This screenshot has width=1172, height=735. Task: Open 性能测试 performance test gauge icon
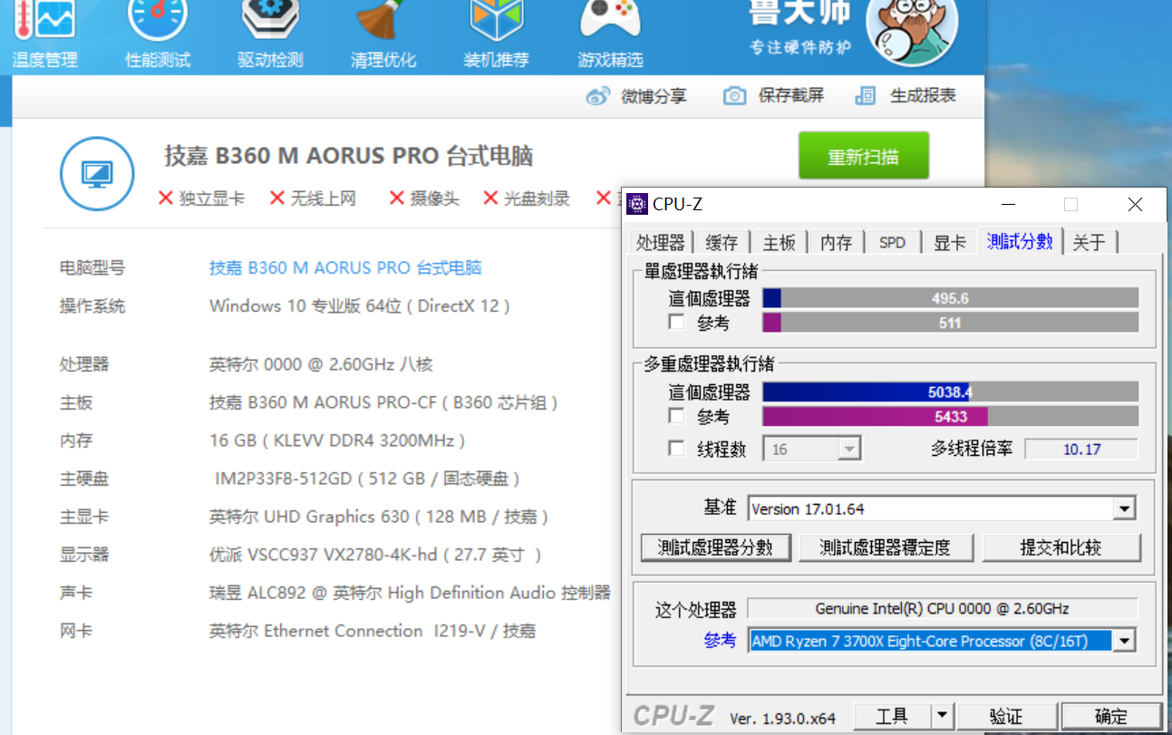pos(158,20)
